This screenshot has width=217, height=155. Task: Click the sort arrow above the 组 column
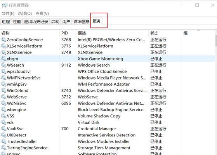[x=199, y=30]
